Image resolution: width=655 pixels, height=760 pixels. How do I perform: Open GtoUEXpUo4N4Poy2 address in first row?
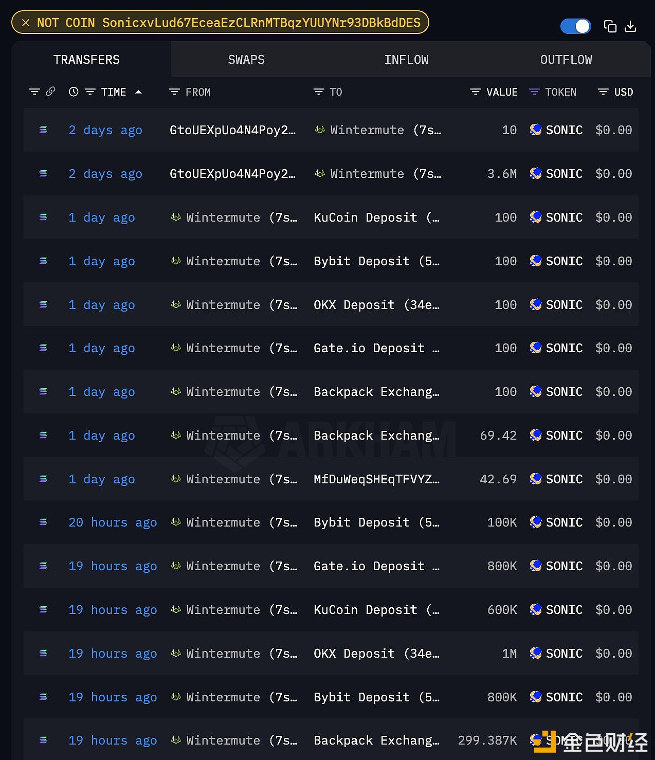[232, 130]
